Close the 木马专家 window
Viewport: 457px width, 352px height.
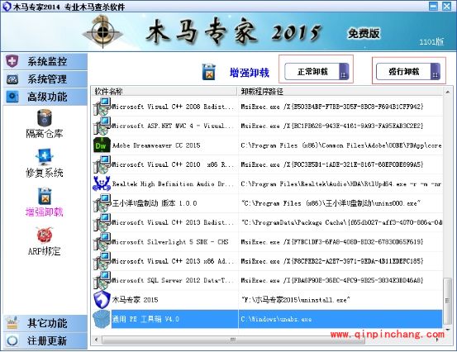point(446,6)
